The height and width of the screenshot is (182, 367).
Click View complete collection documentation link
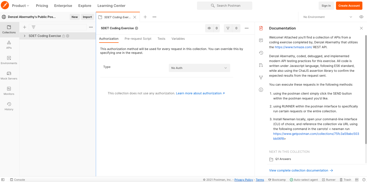pos(301,170)
